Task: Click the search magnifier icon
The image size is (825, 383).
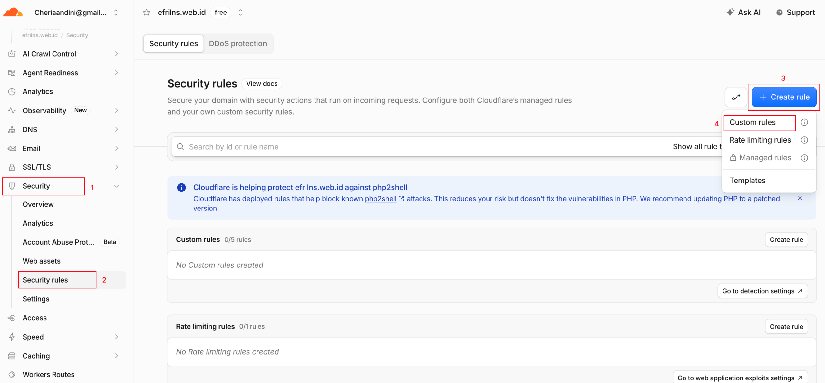Action: click(x=180, y=147)
